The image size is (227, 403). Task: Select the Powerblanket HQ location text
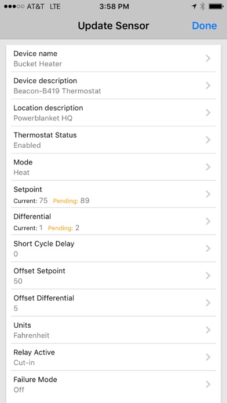click(43, 118)
